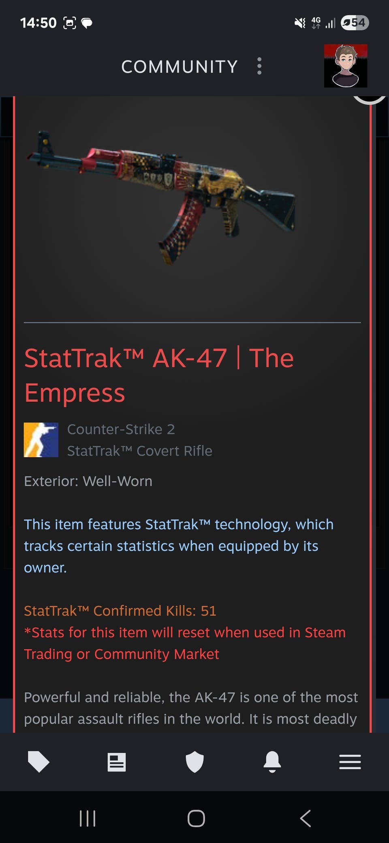Screen dimensions: 389x843
Task: Open the Steam Guard shield icon
Action: tap(194, 762)
